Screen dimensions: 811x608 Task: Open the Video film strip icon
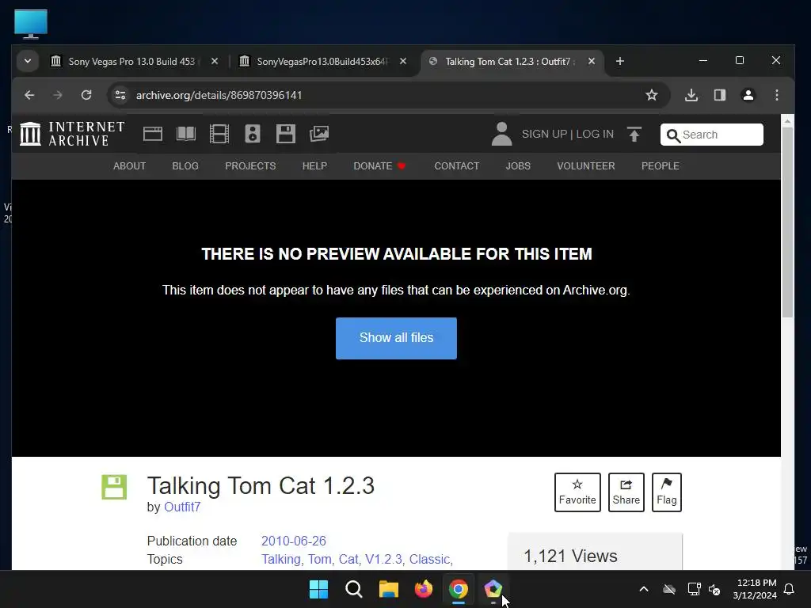[219, 134]
